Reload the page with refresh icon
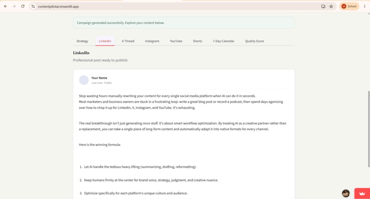The height and width of the screenshot is (199, 370). [22, 6]
